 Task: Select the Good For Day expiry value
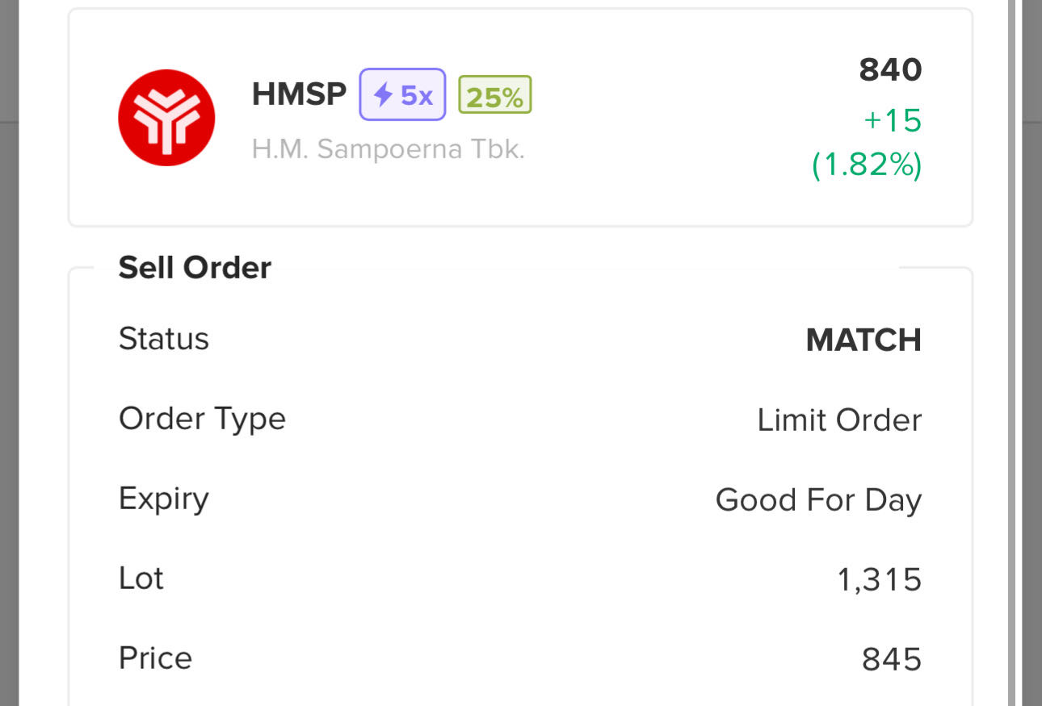pos(818,500)
